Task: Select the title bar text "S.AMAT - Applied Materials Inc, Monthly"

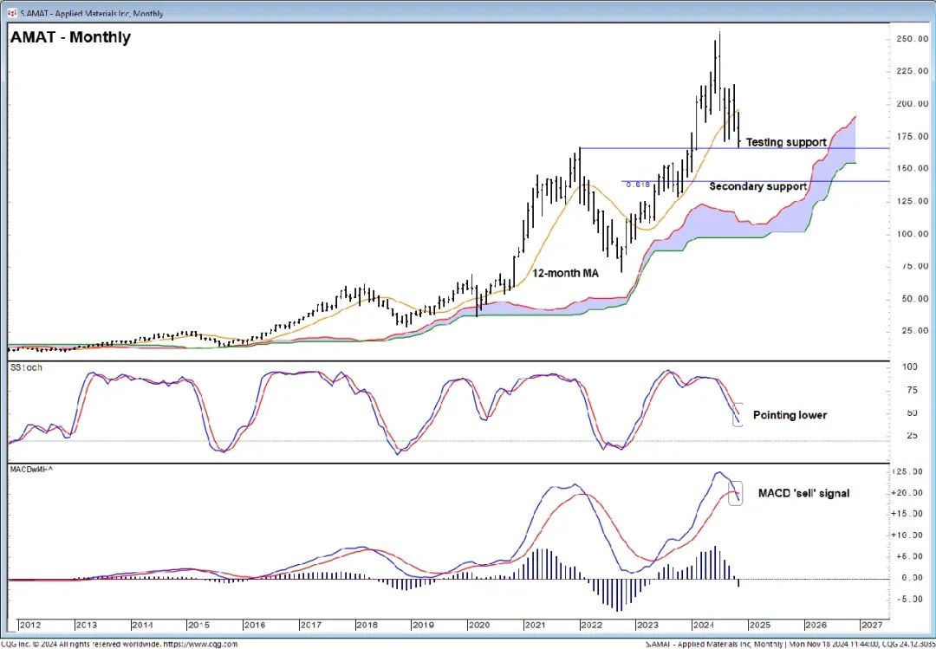Action: point(91,13)
